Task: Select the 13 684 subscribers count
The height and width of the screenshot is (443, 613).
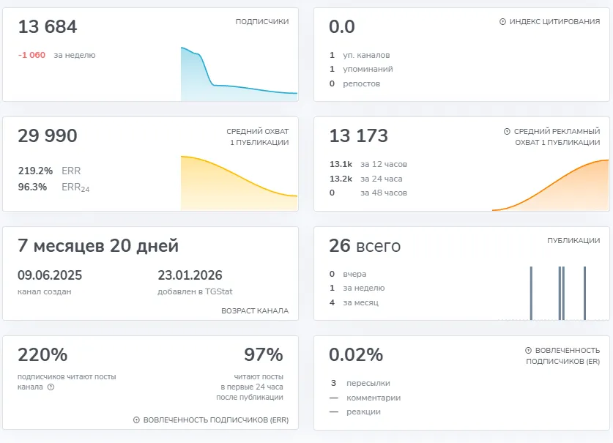Action: point(48,27)
